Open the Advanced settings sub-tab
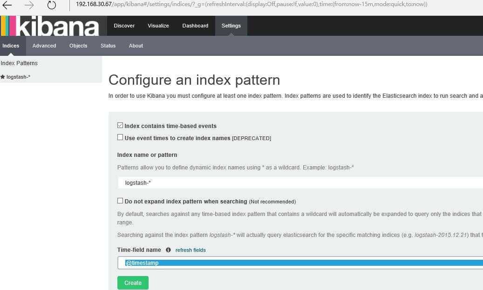 [x=44, y=46]
